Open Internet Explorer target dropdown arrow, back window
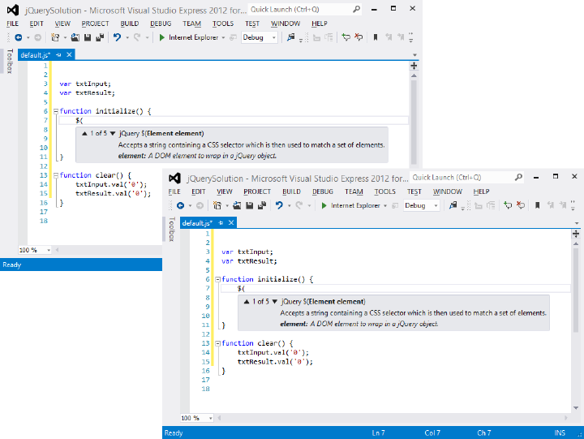 tap(223, 37)
